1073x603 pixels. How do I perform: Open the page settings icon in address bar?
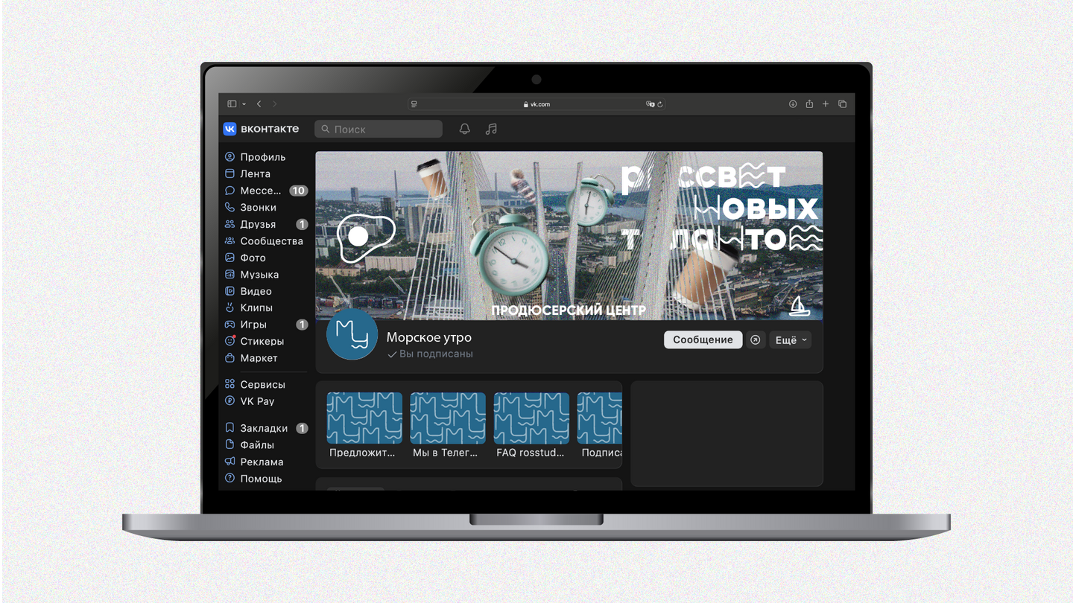click(x=414, y=104)
